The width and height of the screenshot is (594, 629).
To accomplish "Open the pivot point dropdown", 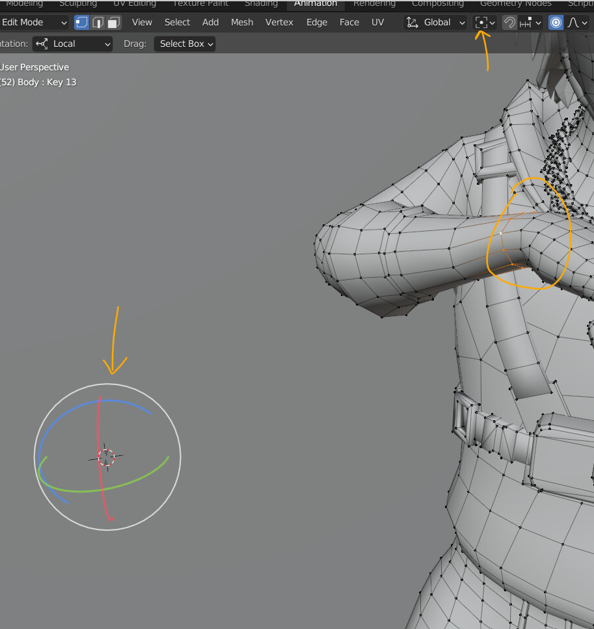I will 485,23.
